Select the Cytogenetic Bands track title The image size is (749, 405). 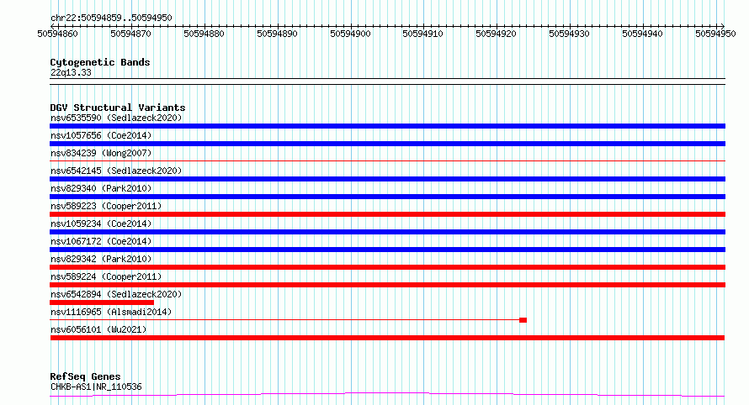(x=100, y=62)
